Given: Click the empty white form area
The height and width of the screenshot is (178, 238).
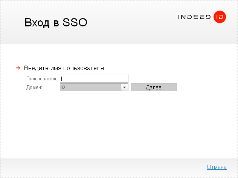Looking at the screenshot, I should [x=121, y=124].
